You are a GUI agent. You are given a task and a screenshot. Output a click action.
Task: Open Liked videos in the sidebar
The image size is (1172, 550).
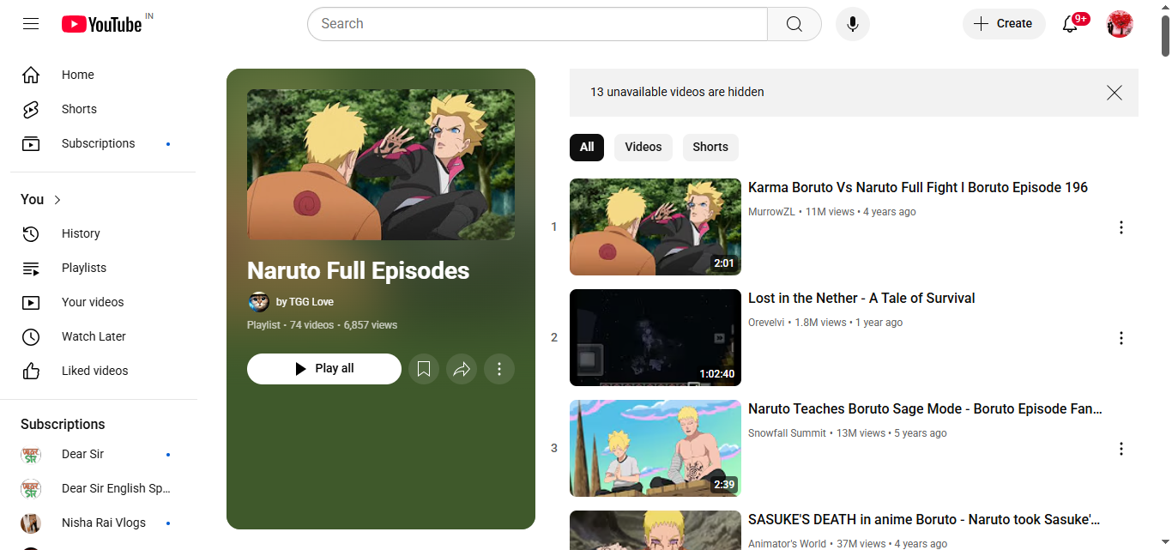pyautogui.click(x=103, y=371)
